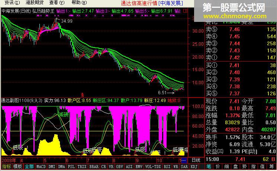277x171 pixels.
Task: Select the 指标 tab
Action: (6, 167)
